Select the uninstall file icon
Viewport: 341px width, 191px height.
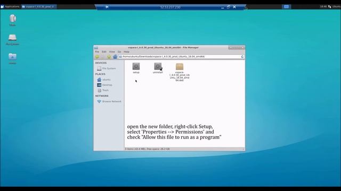tap(158, 66)
